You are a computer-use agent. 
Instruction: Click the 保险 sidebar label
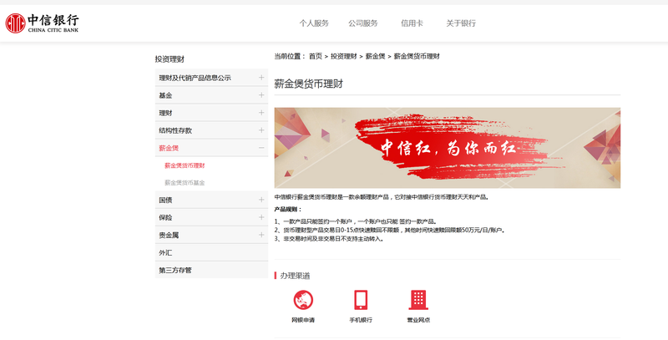coord(165,218)
